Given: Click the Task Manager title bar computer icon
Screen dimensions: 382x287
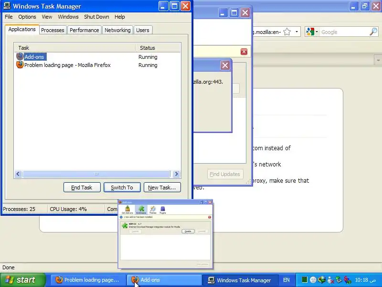Looking at the screenshot, I should coord(7,6).
